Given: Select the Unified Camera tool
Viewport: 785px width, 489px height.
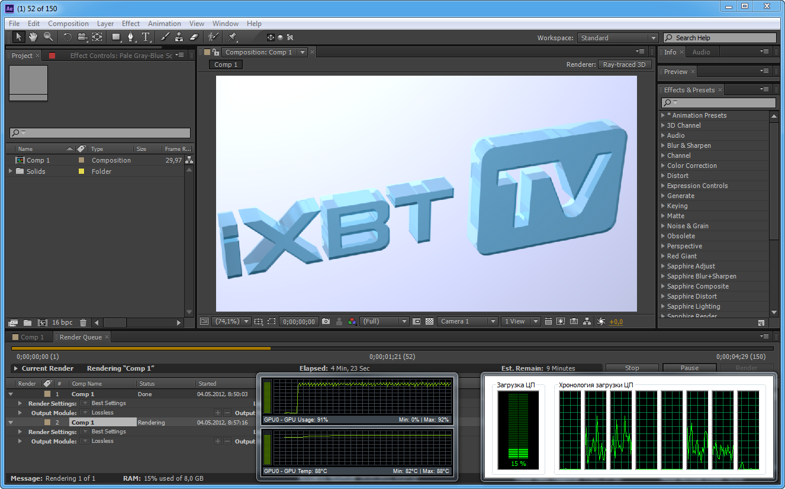Looking at the screenshot, I should [82, 37].
